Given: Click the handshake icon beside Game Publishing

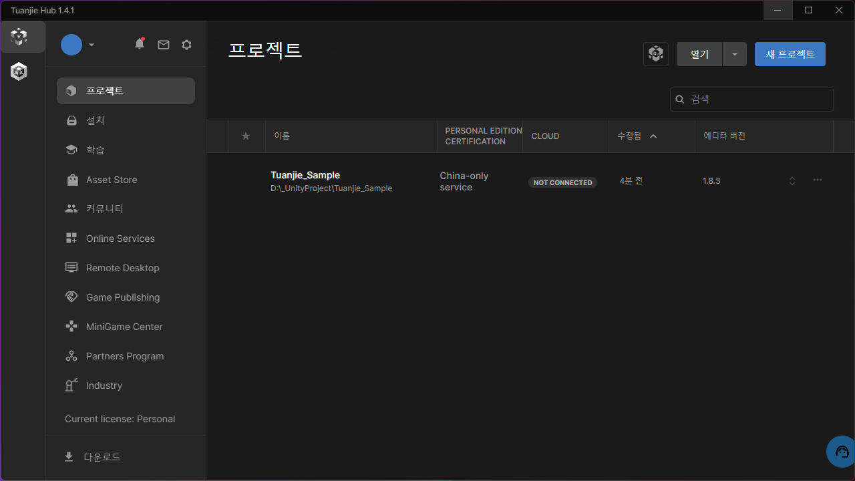Looking at the screenshot, I should 71,297.
